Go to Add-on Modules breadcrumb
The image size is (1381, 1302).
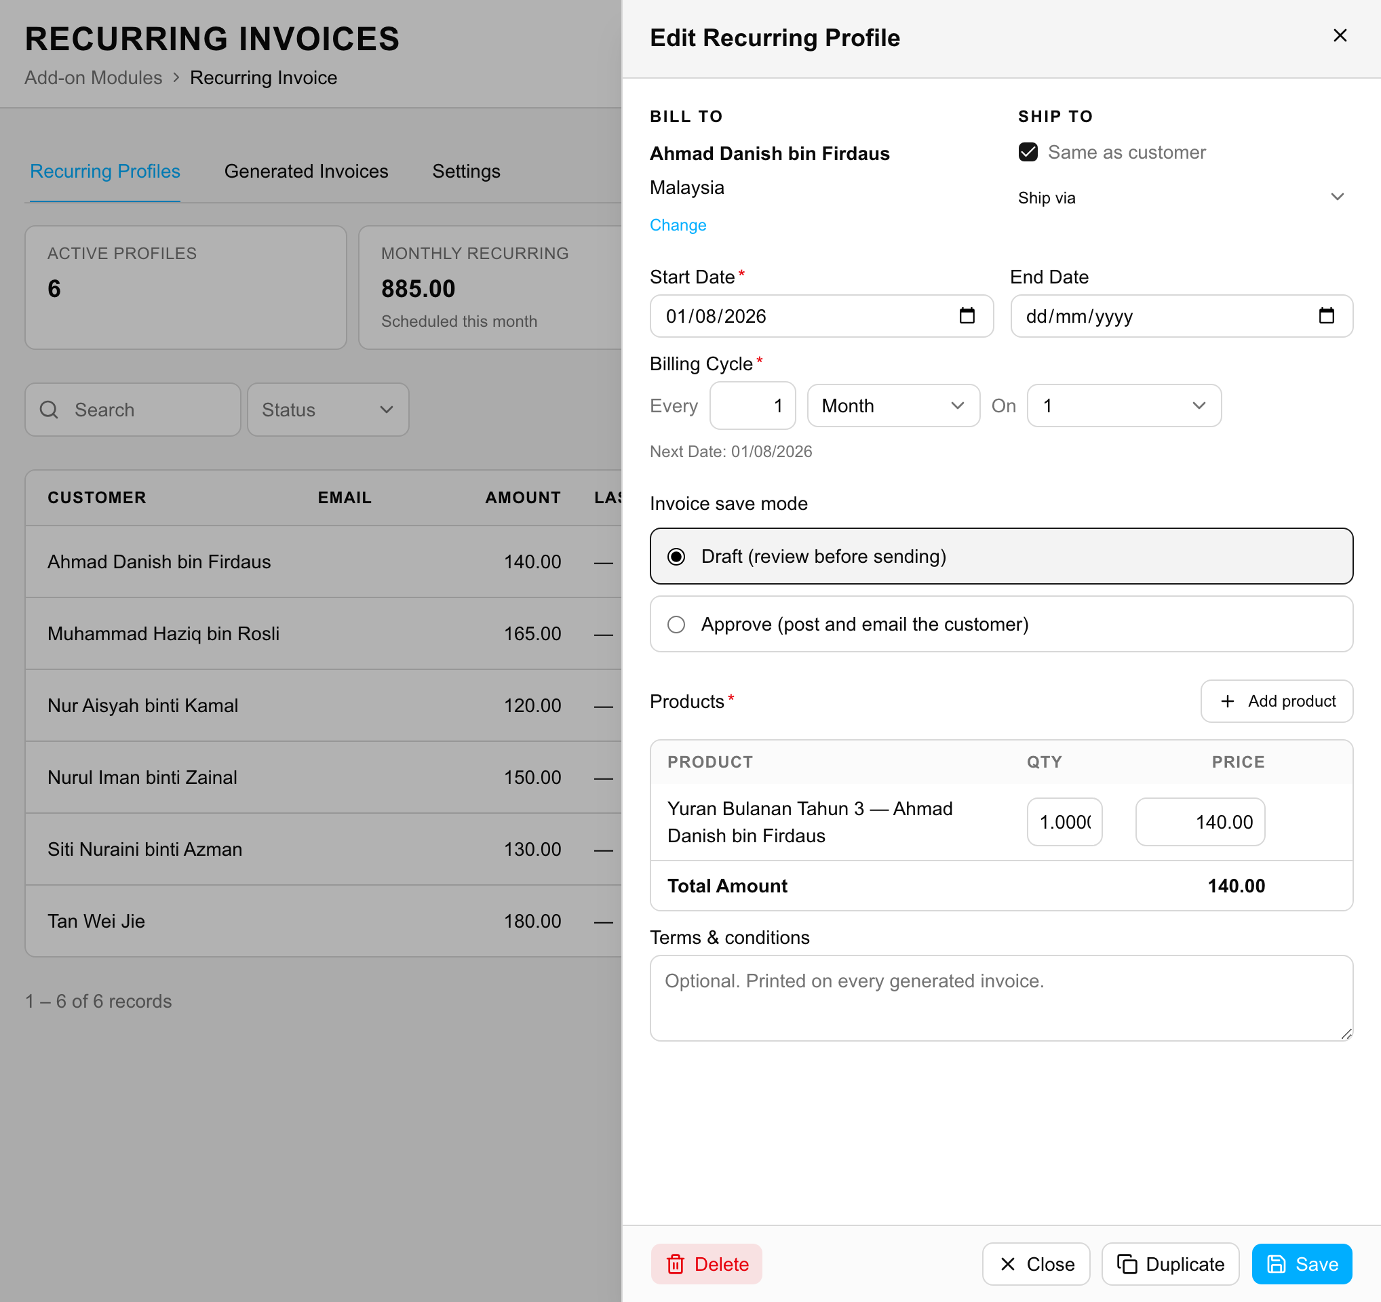pyautogui.click(x=93, y=77)
